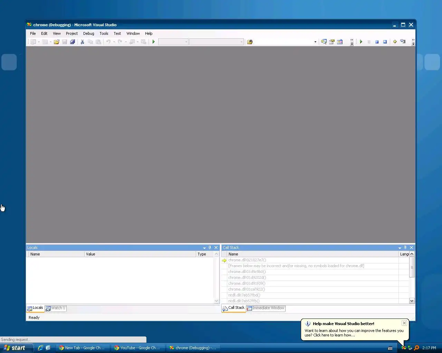The width and height of the screenshot is (442, 353).
Task: Click the Add New Item icon
Action: click(45, 42)
